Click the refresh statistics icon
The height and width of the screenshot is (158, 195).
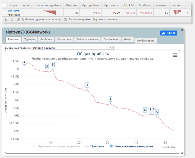coord(12,20)
